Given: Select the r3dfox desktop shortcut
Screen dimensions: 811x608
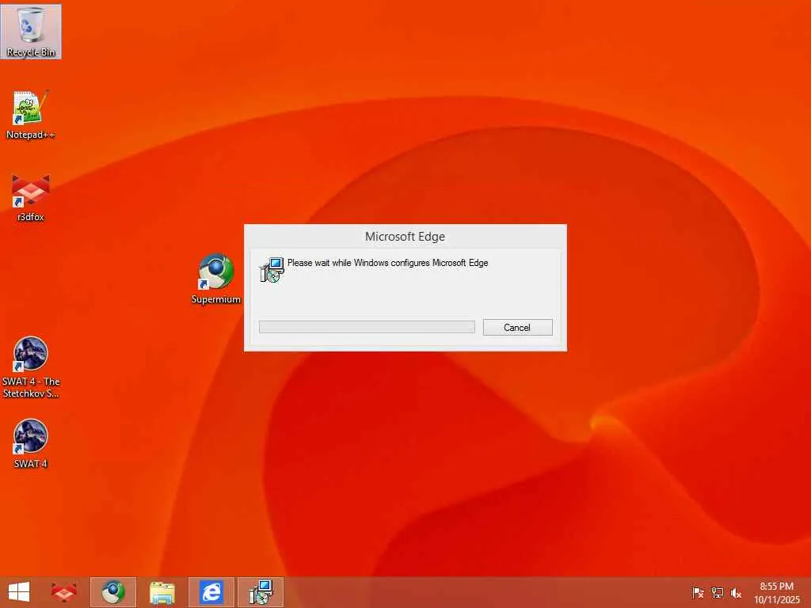Looking at the screenshot, I should (x=31, y=197).
